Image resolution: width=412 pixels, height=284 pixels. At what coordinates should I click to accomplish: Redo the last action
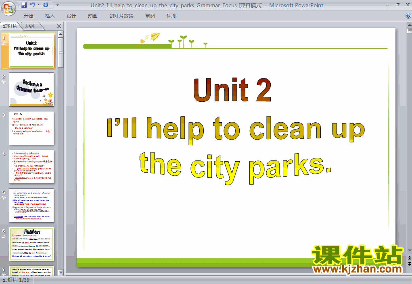point(46,5)
